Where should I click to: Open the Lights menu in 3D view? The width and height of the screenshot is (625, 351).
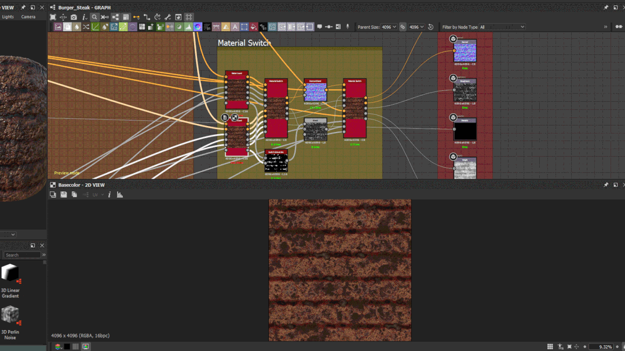[8, 17]
